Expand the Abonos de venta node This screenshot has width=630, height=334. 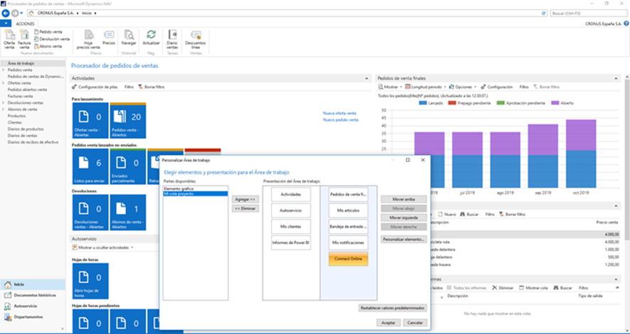(x=4, y=109)
